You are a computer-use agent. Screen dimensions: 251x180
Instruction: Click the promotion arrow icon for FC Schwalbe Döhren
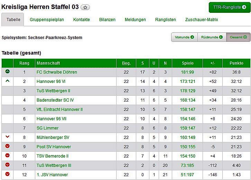[8, 72]
